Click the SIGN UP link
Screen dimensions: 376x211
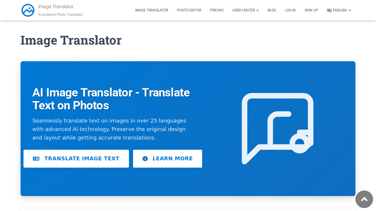point(311,10)
